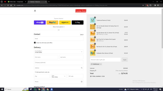Open the Chrome three-dot menu
The height and width of the screenshot is (91, 163).
point(161,5)
